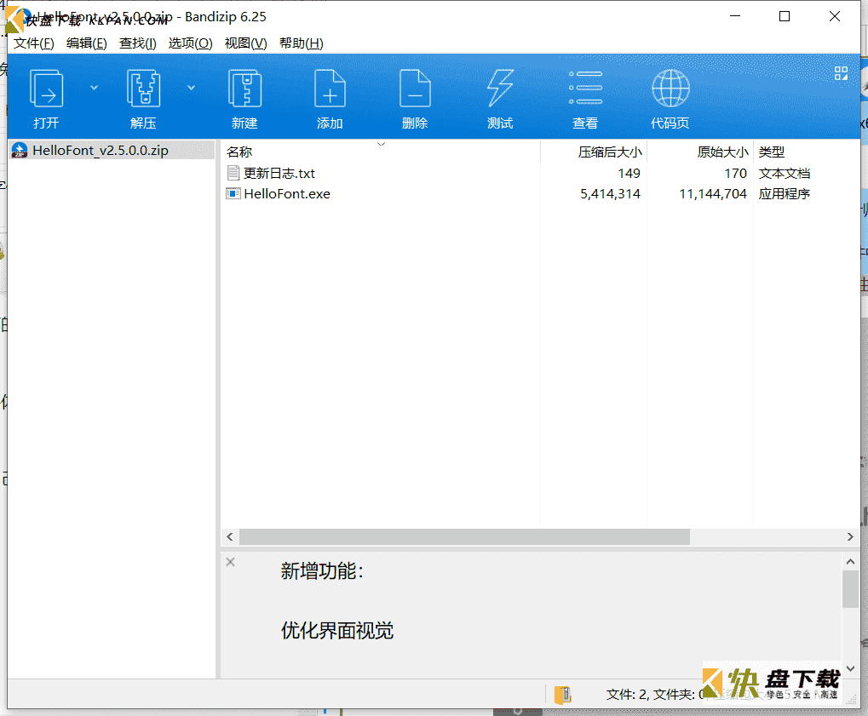
Task: Click original size value 11,144,704
Action: click(x=713, y=193)
